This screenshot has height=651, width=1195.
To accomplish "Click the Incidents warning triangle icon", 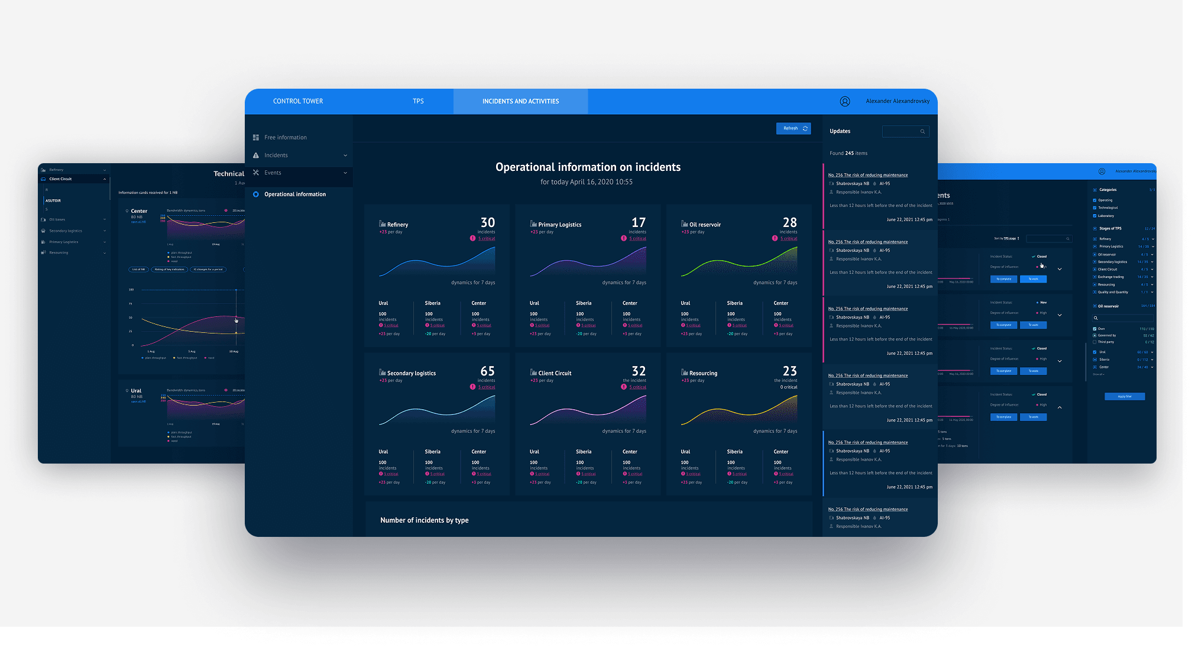I will tap(256, 155).
